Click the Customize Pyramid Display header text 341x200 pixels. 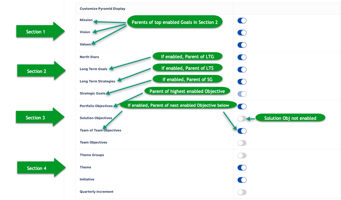[x=102, y=9]
